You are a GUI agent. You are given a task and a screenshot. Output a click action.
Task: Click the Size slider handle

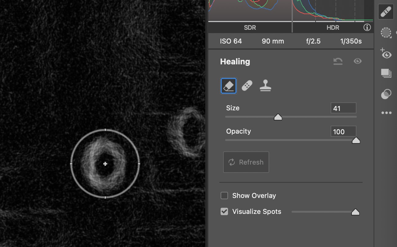(x=278, y=117)
